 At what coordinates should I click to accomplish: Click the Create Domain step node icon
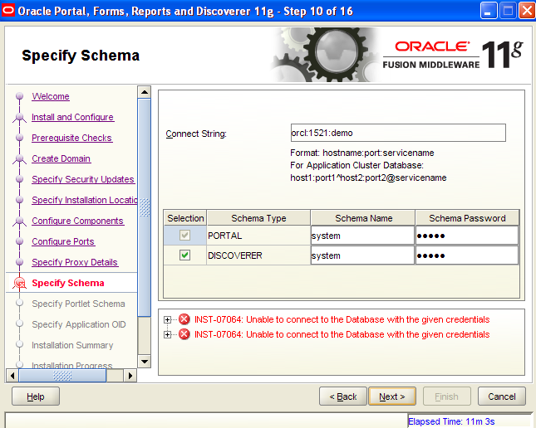pyautogui.click(x=19, y=159)
